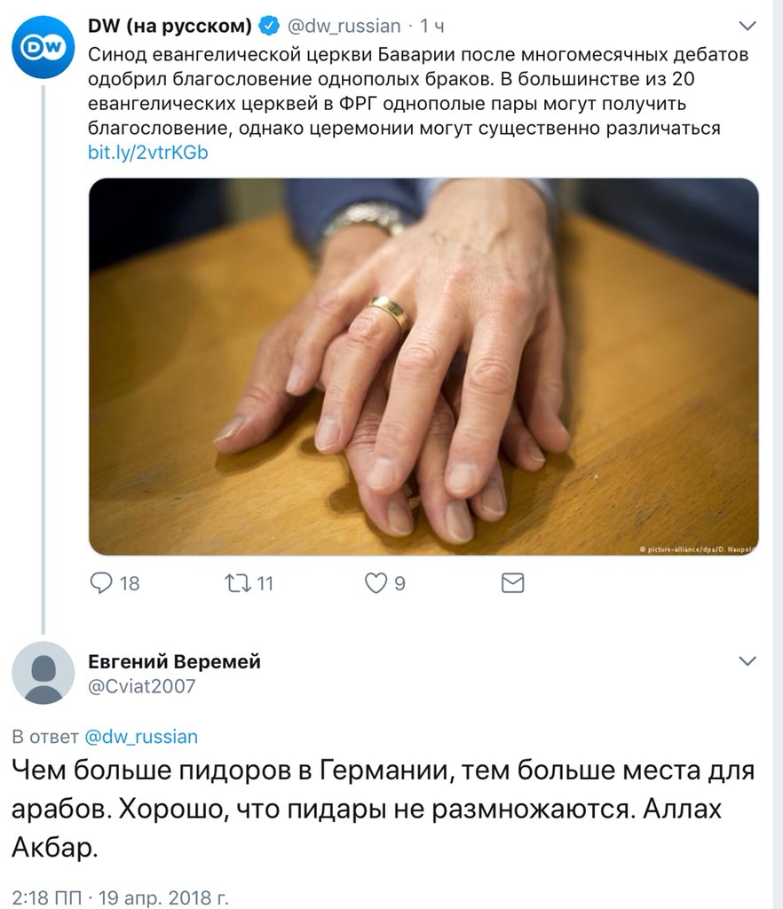
Task: Open the @dw_russian mention in the reply
Action: tap(141, 737)
